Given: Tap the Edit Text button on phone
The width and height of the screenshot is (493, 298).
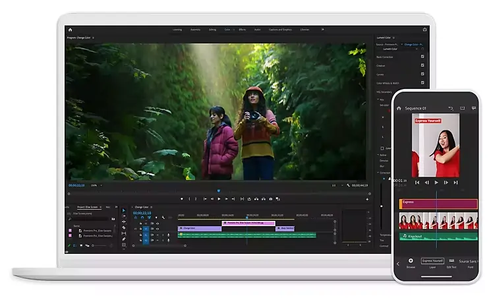Looking at the screenshot, I should click(451, 262).
